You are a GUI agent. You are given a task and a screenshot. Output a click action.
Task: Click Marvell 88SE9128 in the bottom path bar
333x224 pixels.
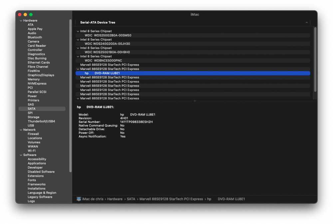coord(171,199)
